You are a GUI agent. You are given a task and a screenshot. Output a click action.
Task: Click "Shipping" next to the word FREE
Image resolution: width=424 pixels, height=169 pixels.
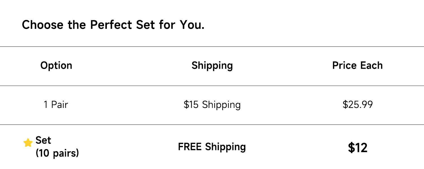[225, 147]
